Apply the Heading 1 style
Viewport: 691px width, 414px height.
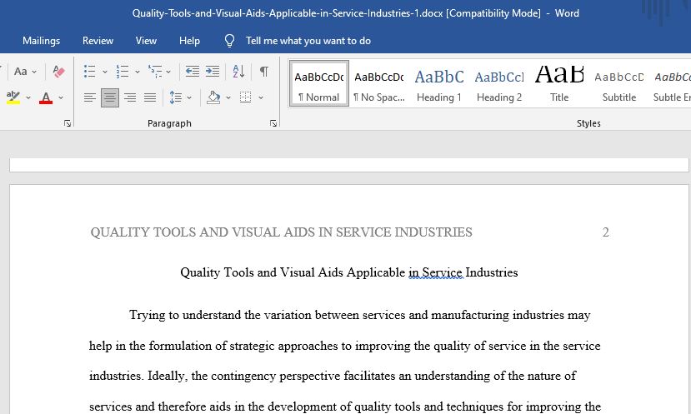(x=439, y=83)
